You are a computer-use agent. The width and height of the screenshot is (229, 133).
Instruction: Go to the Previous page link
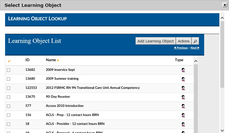[x=181, y=48]
